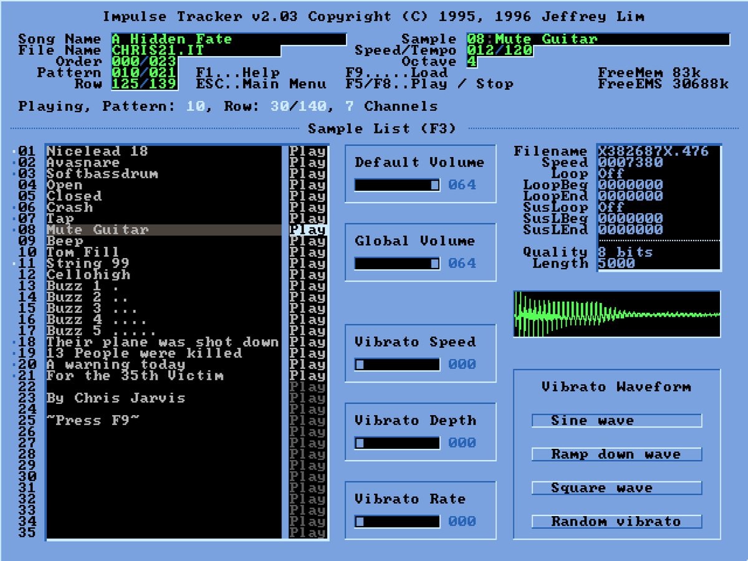Select sample 05 Closed
The image size is (748, 561).
click(164, 196)
